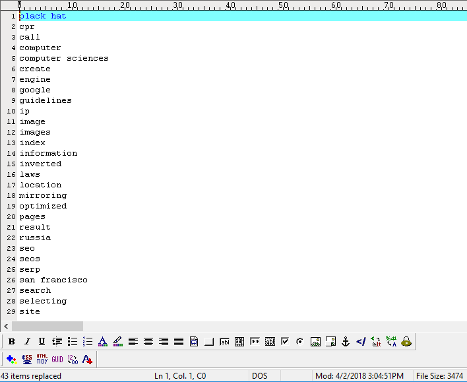Justify text alignment
This screenshot has width=467, height=382.
[x=179, y=342]
